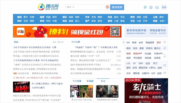This screenshot has height=103, width=181.
Task: Open 新闻 in the navigation bar
Action: (x=20, y=17)
